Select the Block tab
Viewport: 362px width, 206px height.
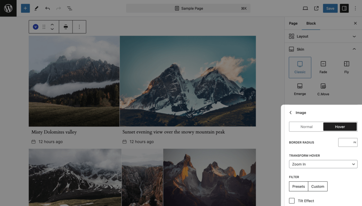[x=311, y=23]
